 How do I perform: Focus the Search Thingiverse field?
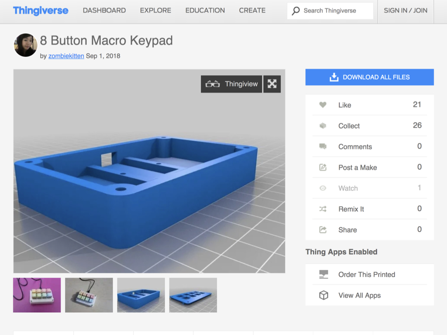[x=330, y=11]
